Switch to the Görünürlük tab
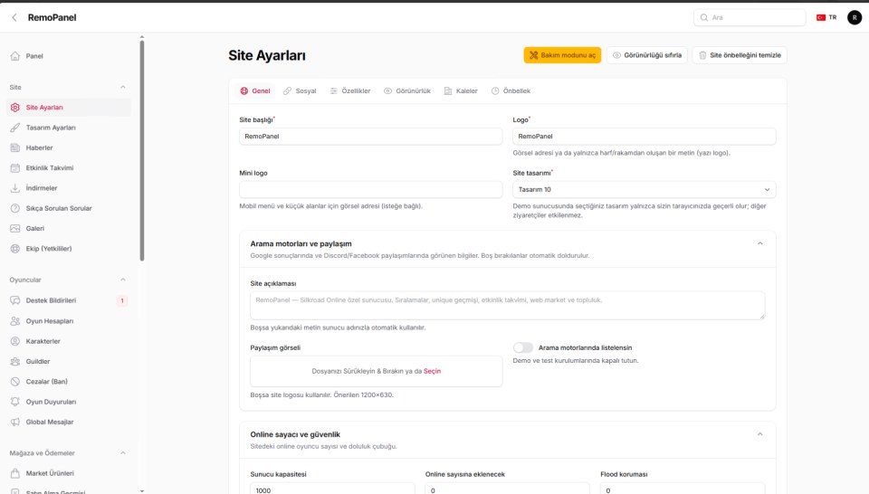Image resolution: width=869 pixels, height=494 pixels. [407, 90]
